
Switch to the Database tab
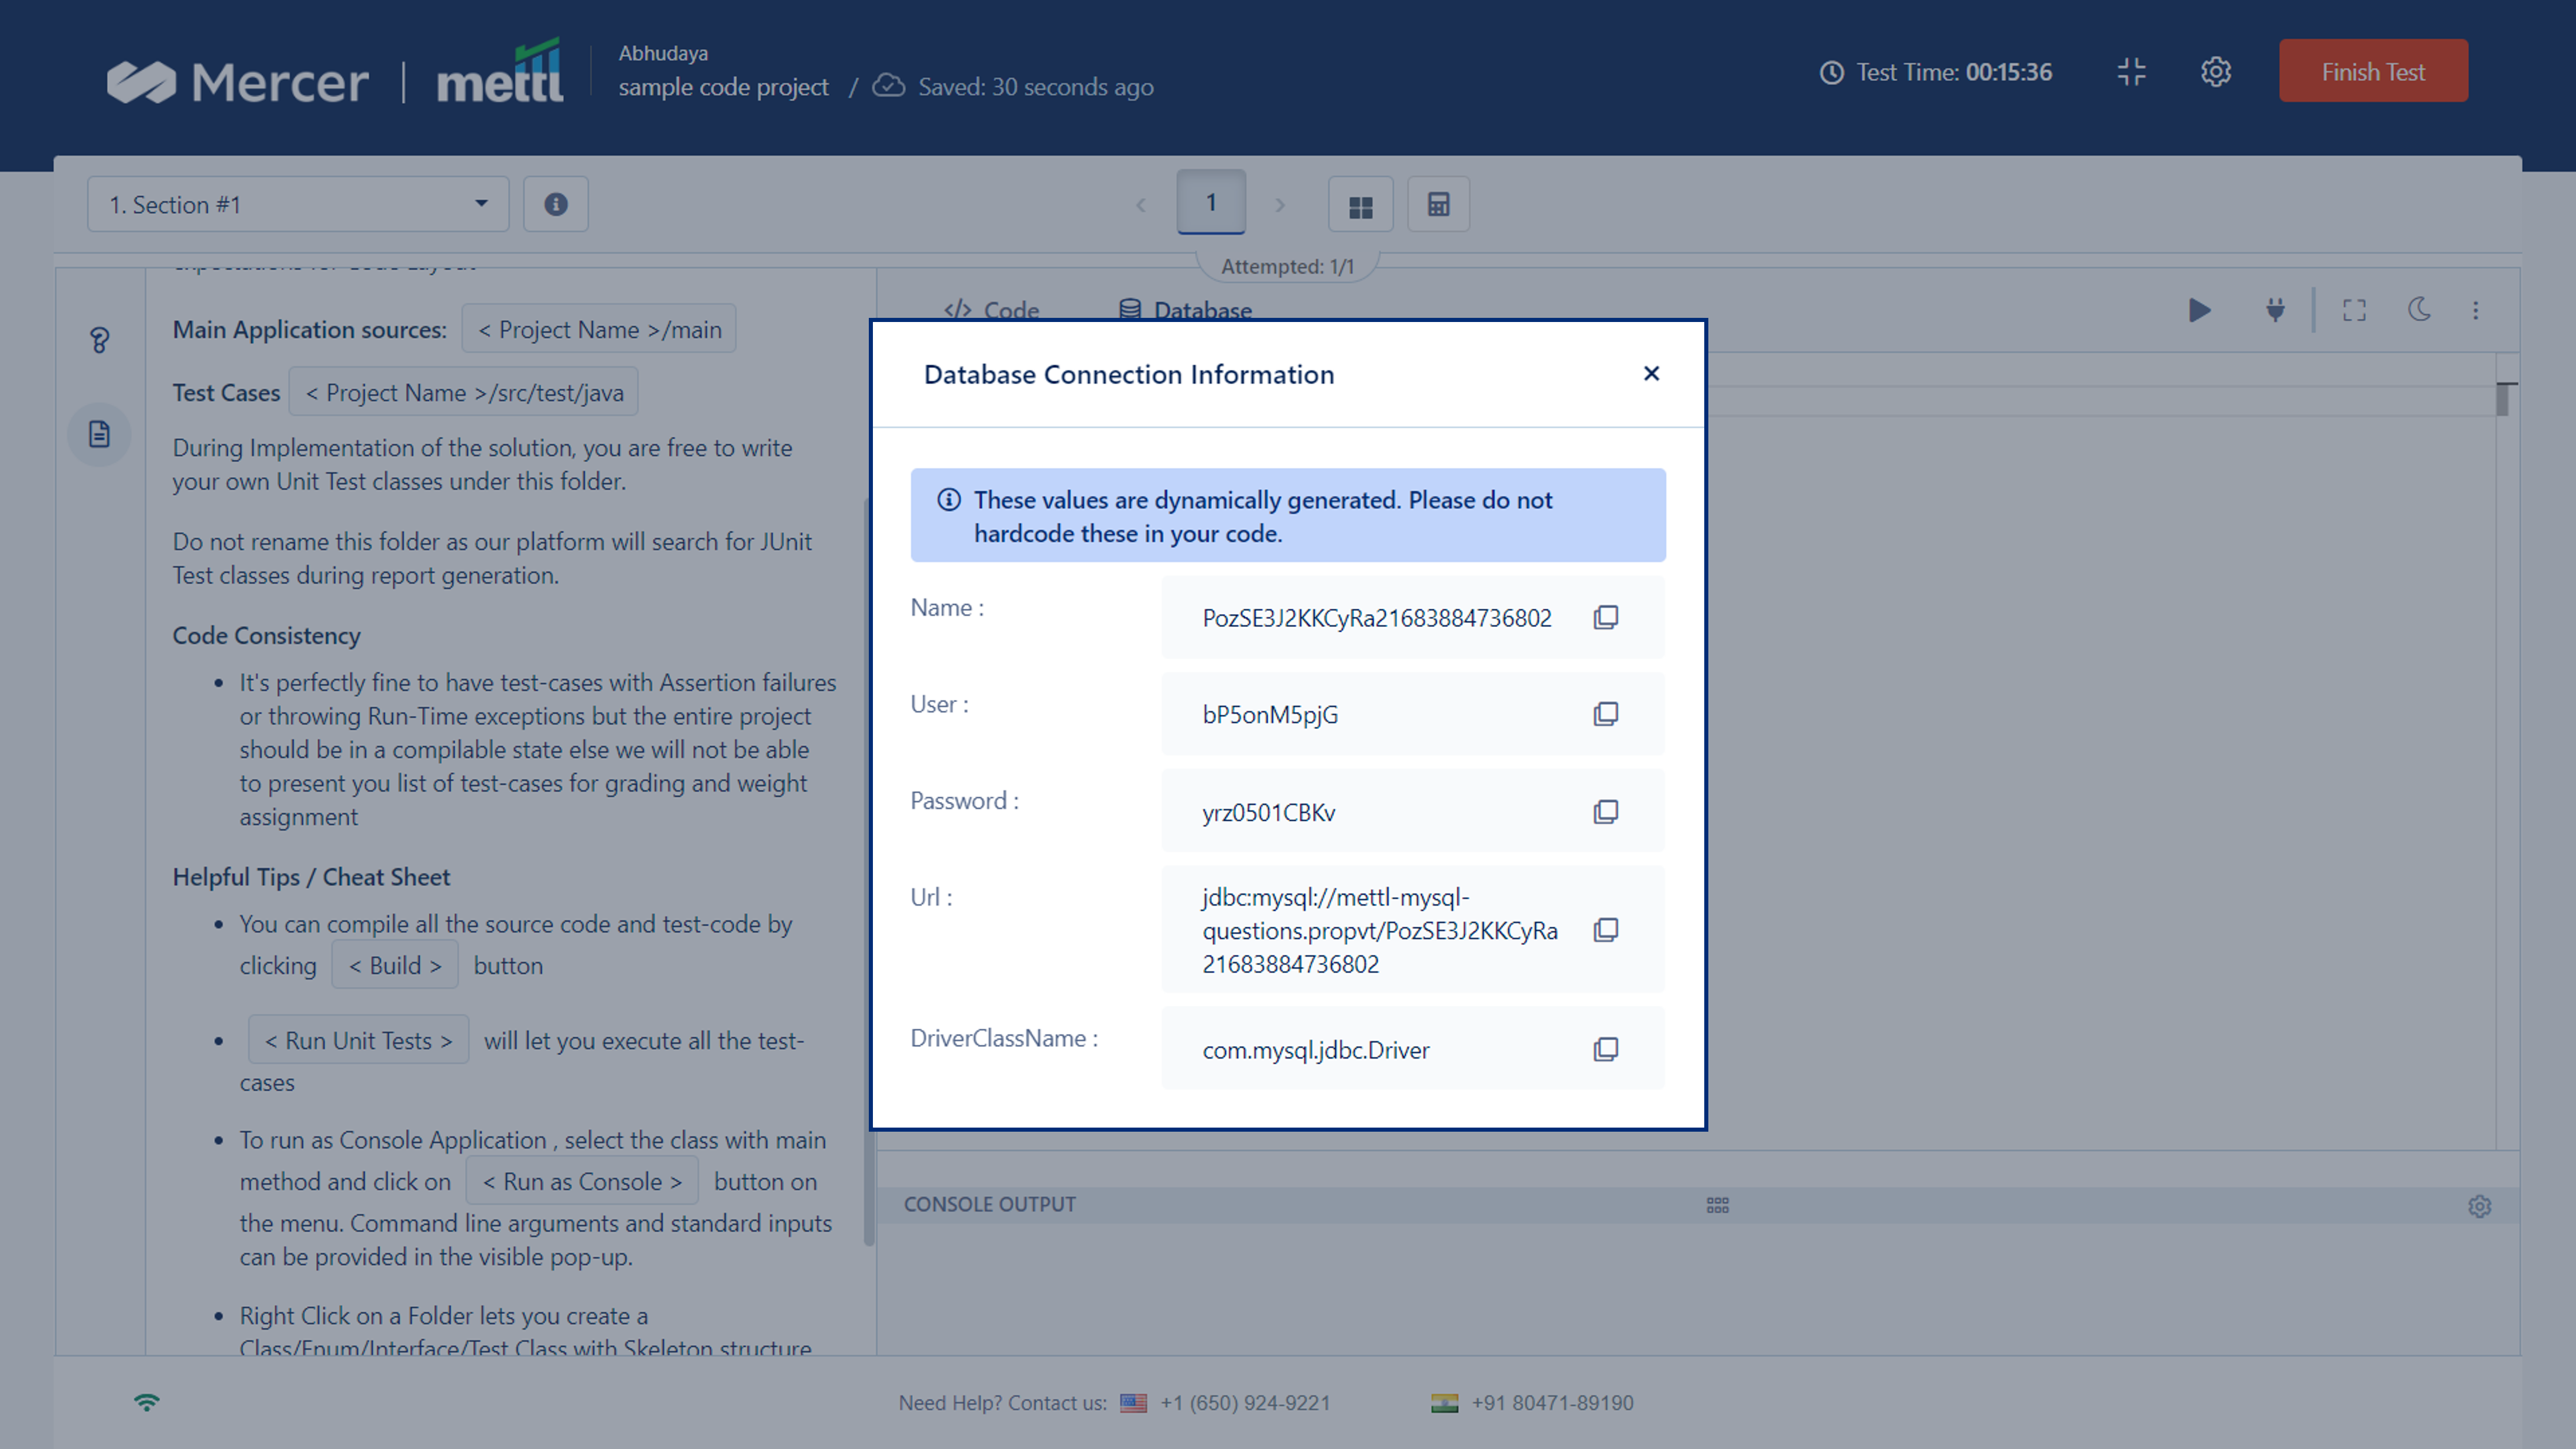(1185, 310)
